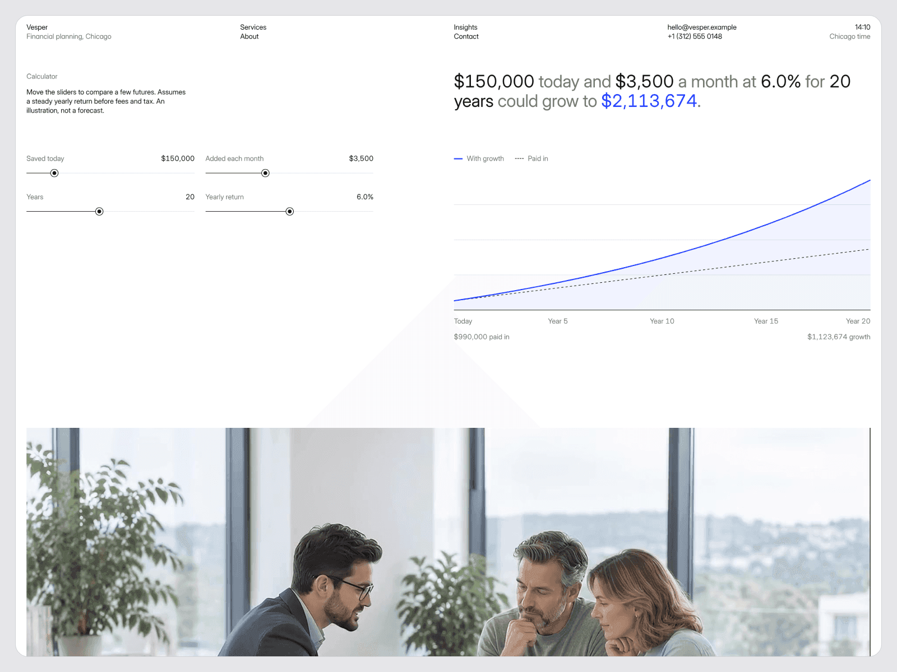Email hello@vesper.example
This screenshot has height=672, width=897.
point(702,27)
